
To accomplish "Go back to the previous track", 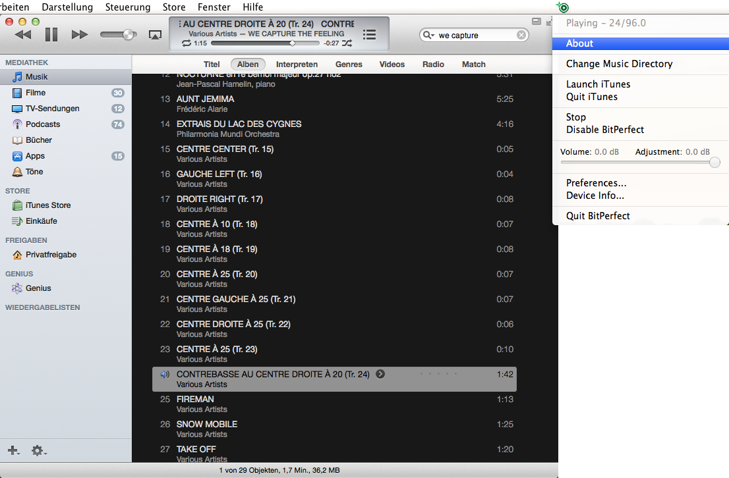I will [x=23, y=34].
